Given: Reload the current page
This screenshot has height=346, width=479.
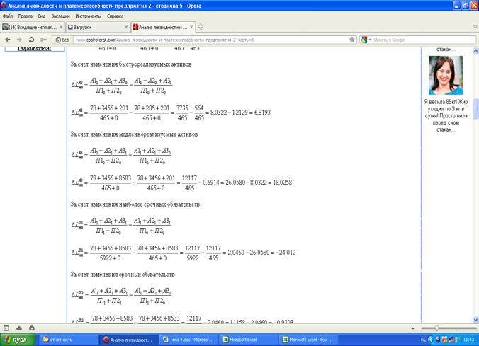Looking at the screenshot, I should [31, 40].
